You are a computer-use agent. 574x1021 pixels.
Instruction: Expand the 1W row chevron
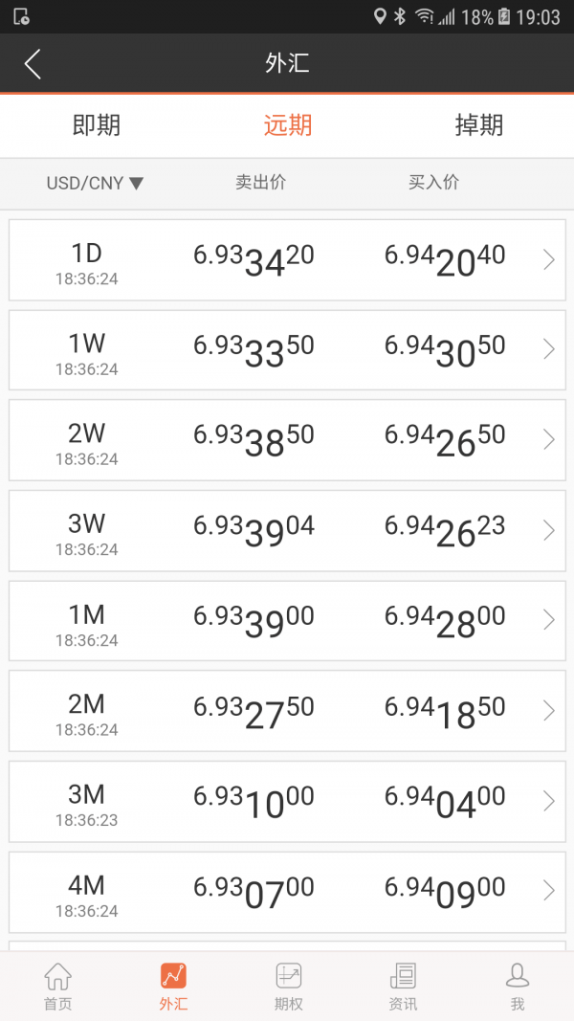(x=548, y=349)
